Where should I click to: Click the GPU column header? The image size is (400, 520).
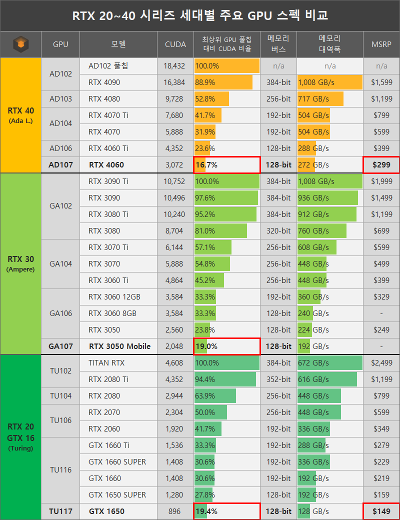click(60, 44)
